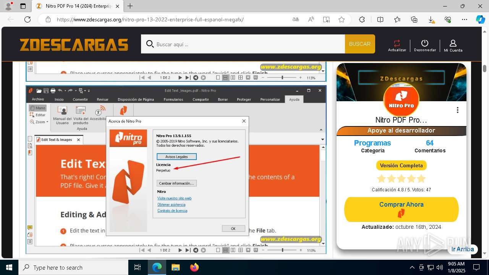Click the BUSCAR button
The image size is (489, 275).
tap(360, 44)
